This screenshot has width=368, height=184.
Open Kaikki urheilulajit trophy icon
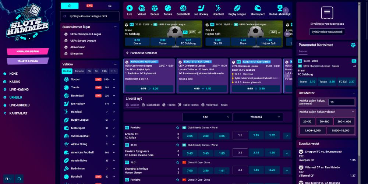(280, 8)
